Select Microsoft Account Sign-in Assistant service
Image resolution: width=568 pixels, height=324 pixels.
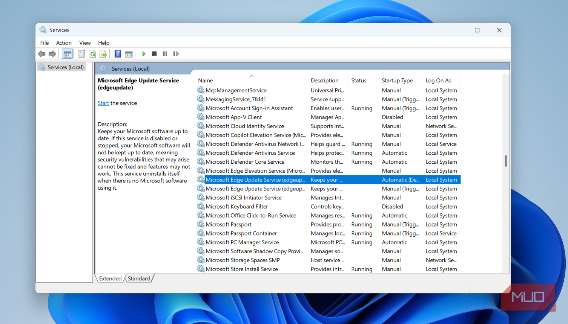coord(328,108)
